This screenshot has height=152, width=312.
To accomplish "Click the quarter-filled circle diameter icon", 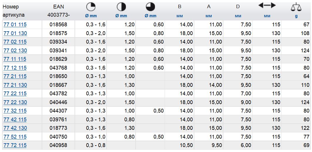I will [x=91, y=7].
